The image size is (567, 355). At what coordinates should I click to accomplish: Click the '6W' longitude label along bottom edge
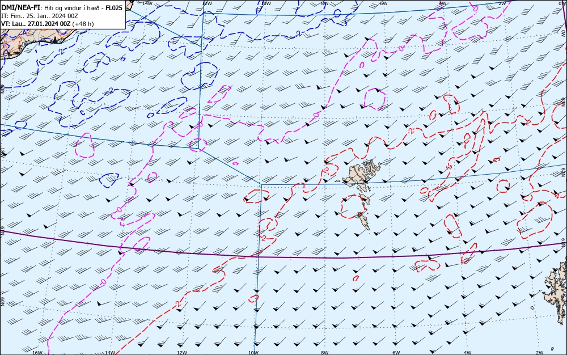point(396,353)
